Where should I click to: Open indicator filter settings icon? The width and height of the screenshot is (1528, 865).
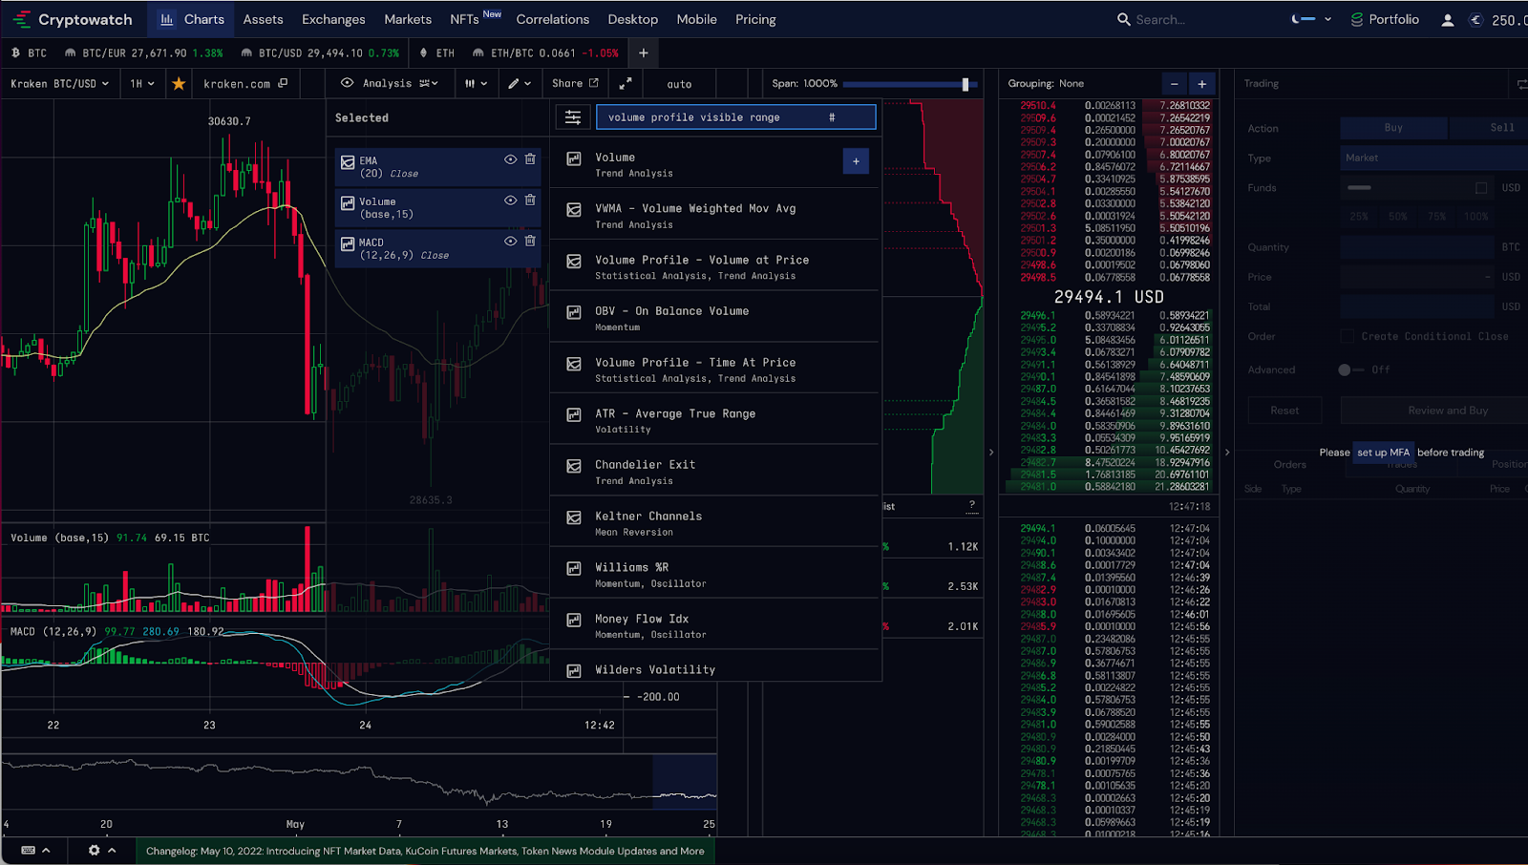[573, 117]
